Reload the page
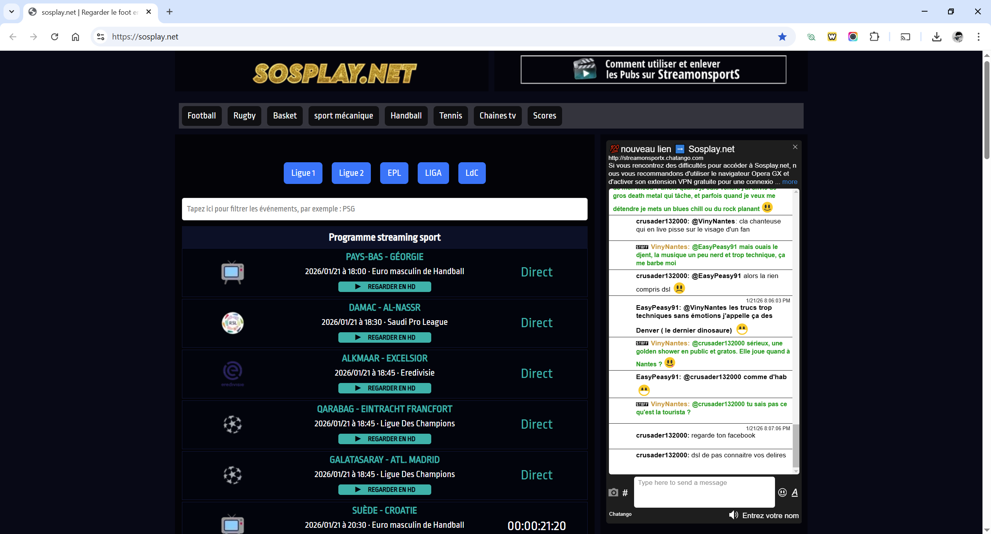 pyautogui.click(x=55, y=37)
